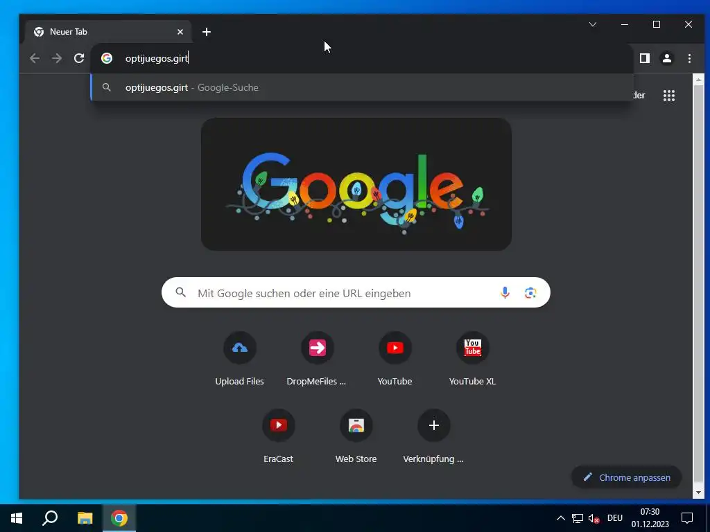Screen dimensions: 710x532
Task: Select the optijuegos.girt Google-Suche suggestion
Action: point(362,87)
